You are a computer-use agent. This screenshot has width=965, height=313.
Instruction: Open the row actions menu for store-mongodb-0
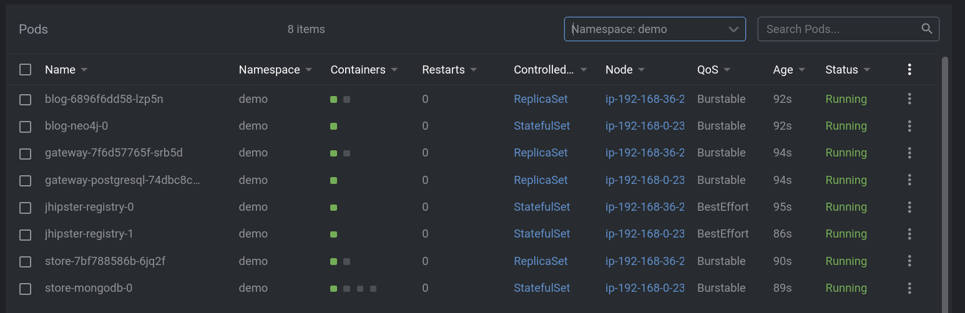(x=909, y=288)
